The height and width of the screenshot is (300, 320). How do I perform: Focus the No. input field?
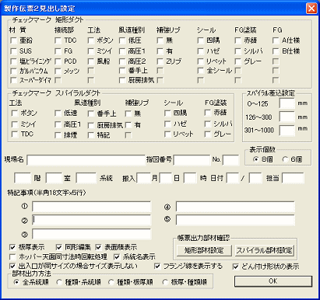(x=230, y=160)
